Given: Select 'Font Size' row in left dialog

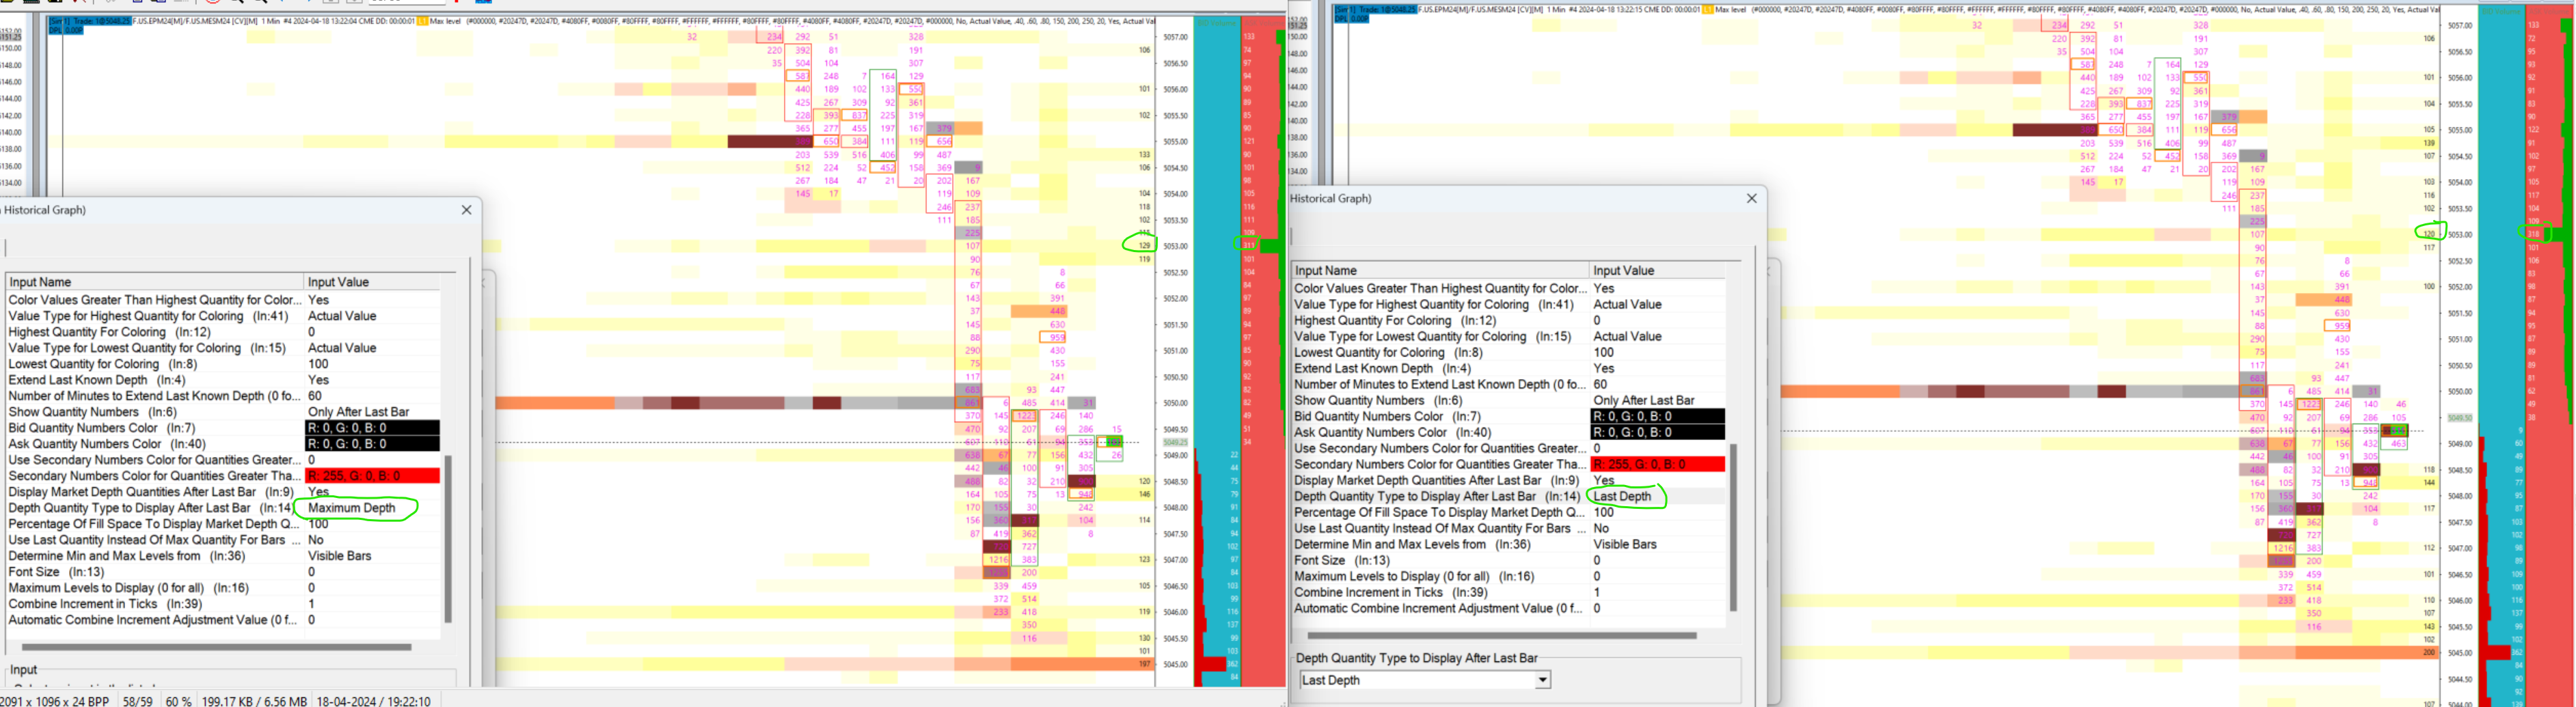Looking at the screenshot, I should click(223, 572).
